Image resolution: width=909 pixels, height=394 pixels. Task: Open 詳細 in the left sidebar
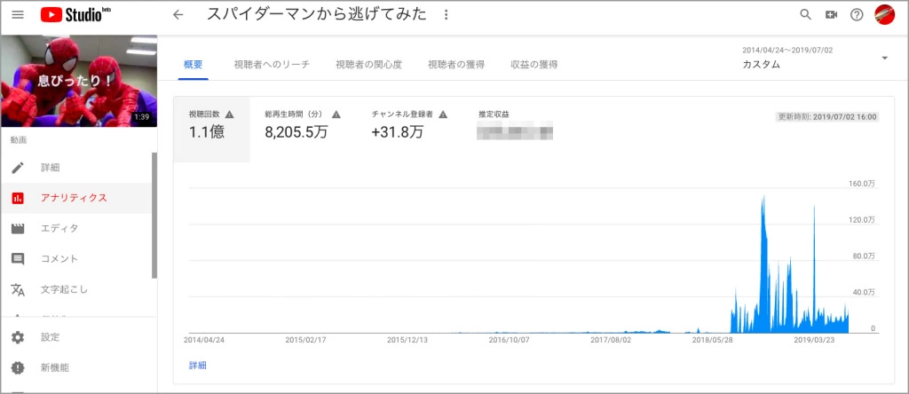coord(50,168)
